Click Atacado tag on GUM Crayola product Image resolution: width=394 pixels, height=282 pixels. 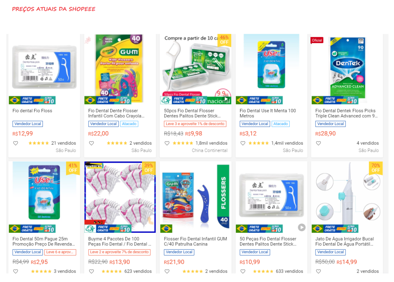click(129, 124)
